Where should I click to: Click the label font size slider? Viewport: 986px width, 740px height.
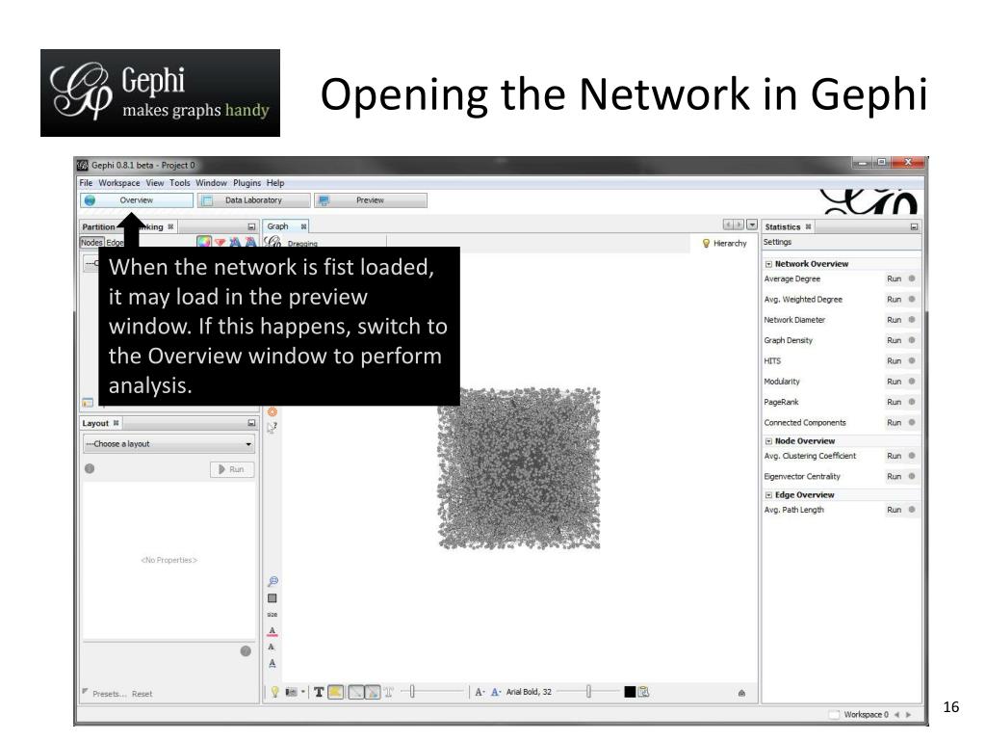coord(588,692)
